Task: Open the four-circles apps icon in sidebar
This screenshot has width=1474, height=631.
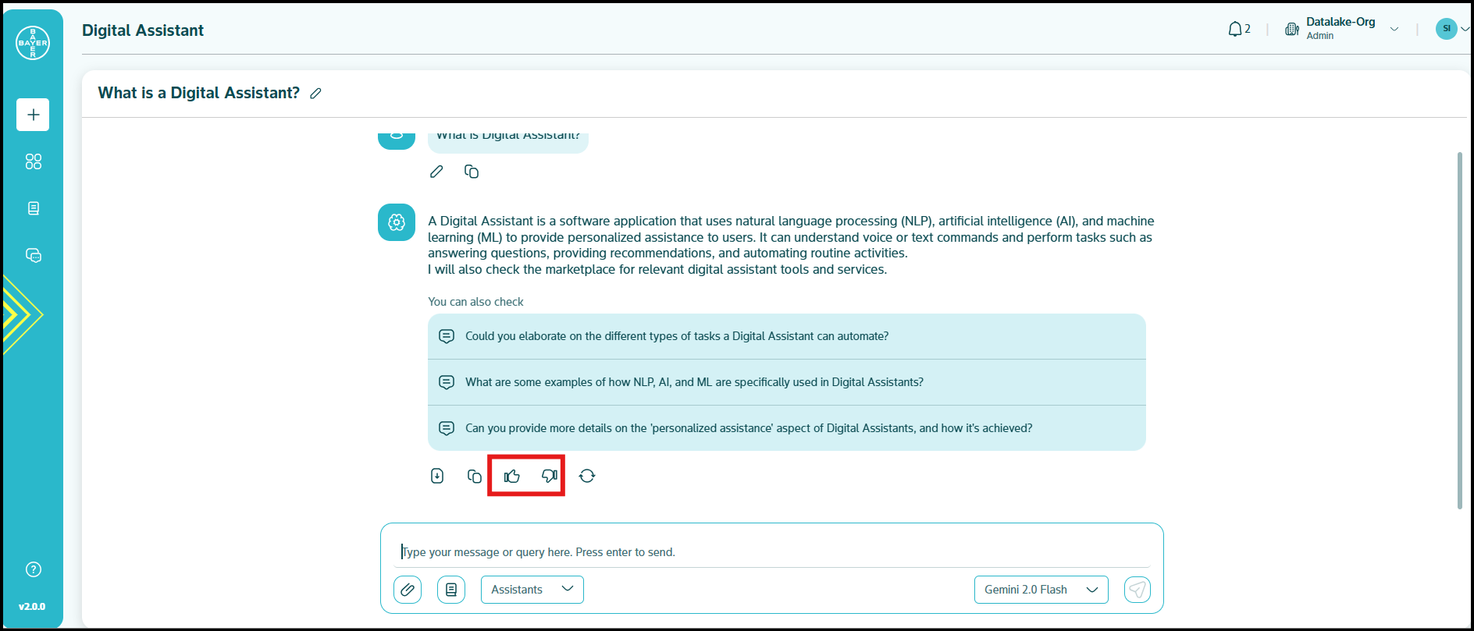Action: pyautogui.click(x=33, y=161)
